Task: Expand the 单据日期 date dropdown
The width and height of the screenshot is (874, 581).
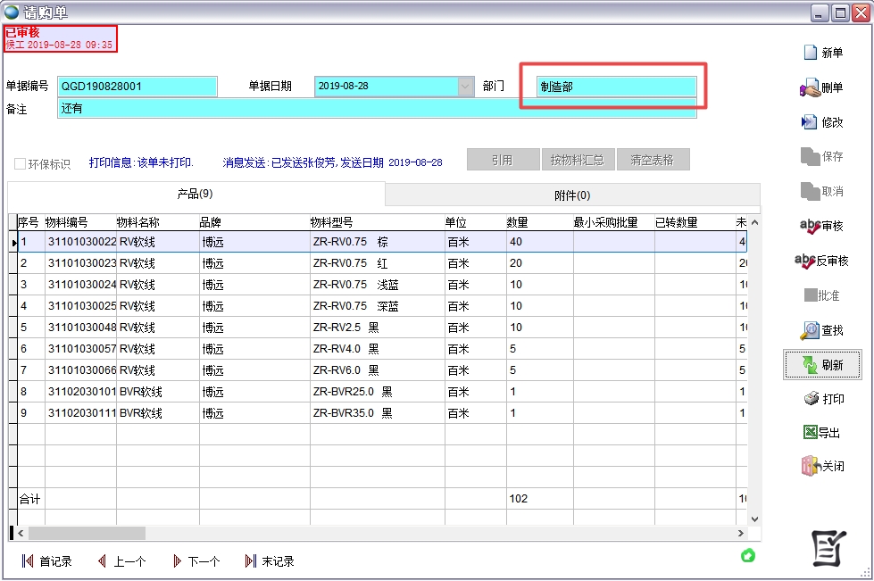Action: tap(466, 87)
